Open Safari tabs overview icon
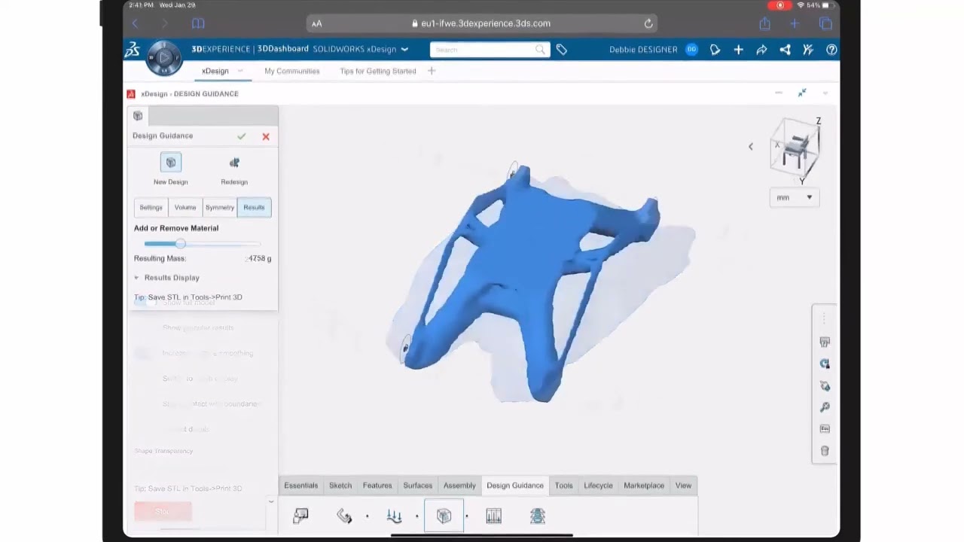The image size is (964, 542). pos(825,23)
